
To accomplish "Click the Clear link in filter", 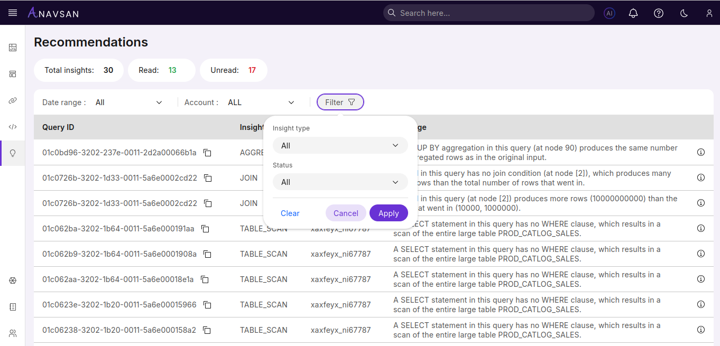I will click(290, 213).
